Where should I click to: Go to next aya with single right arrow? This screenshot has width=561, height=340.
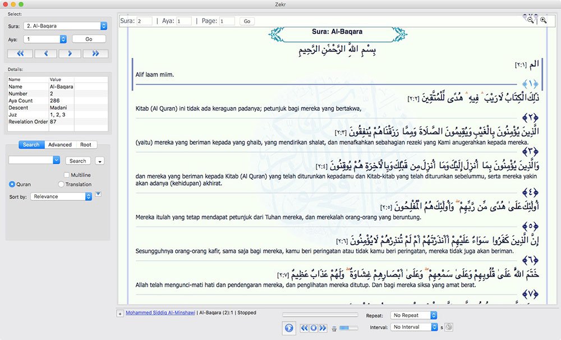(x=70, y=53)
